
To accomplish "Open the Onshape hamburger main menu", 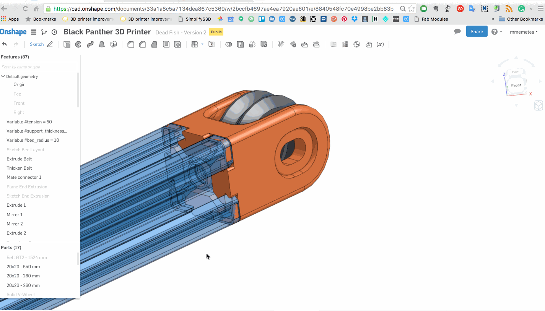I will (x=34, y=32).
